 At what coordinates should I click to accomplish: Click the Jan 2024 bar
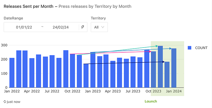coord(174,68)
